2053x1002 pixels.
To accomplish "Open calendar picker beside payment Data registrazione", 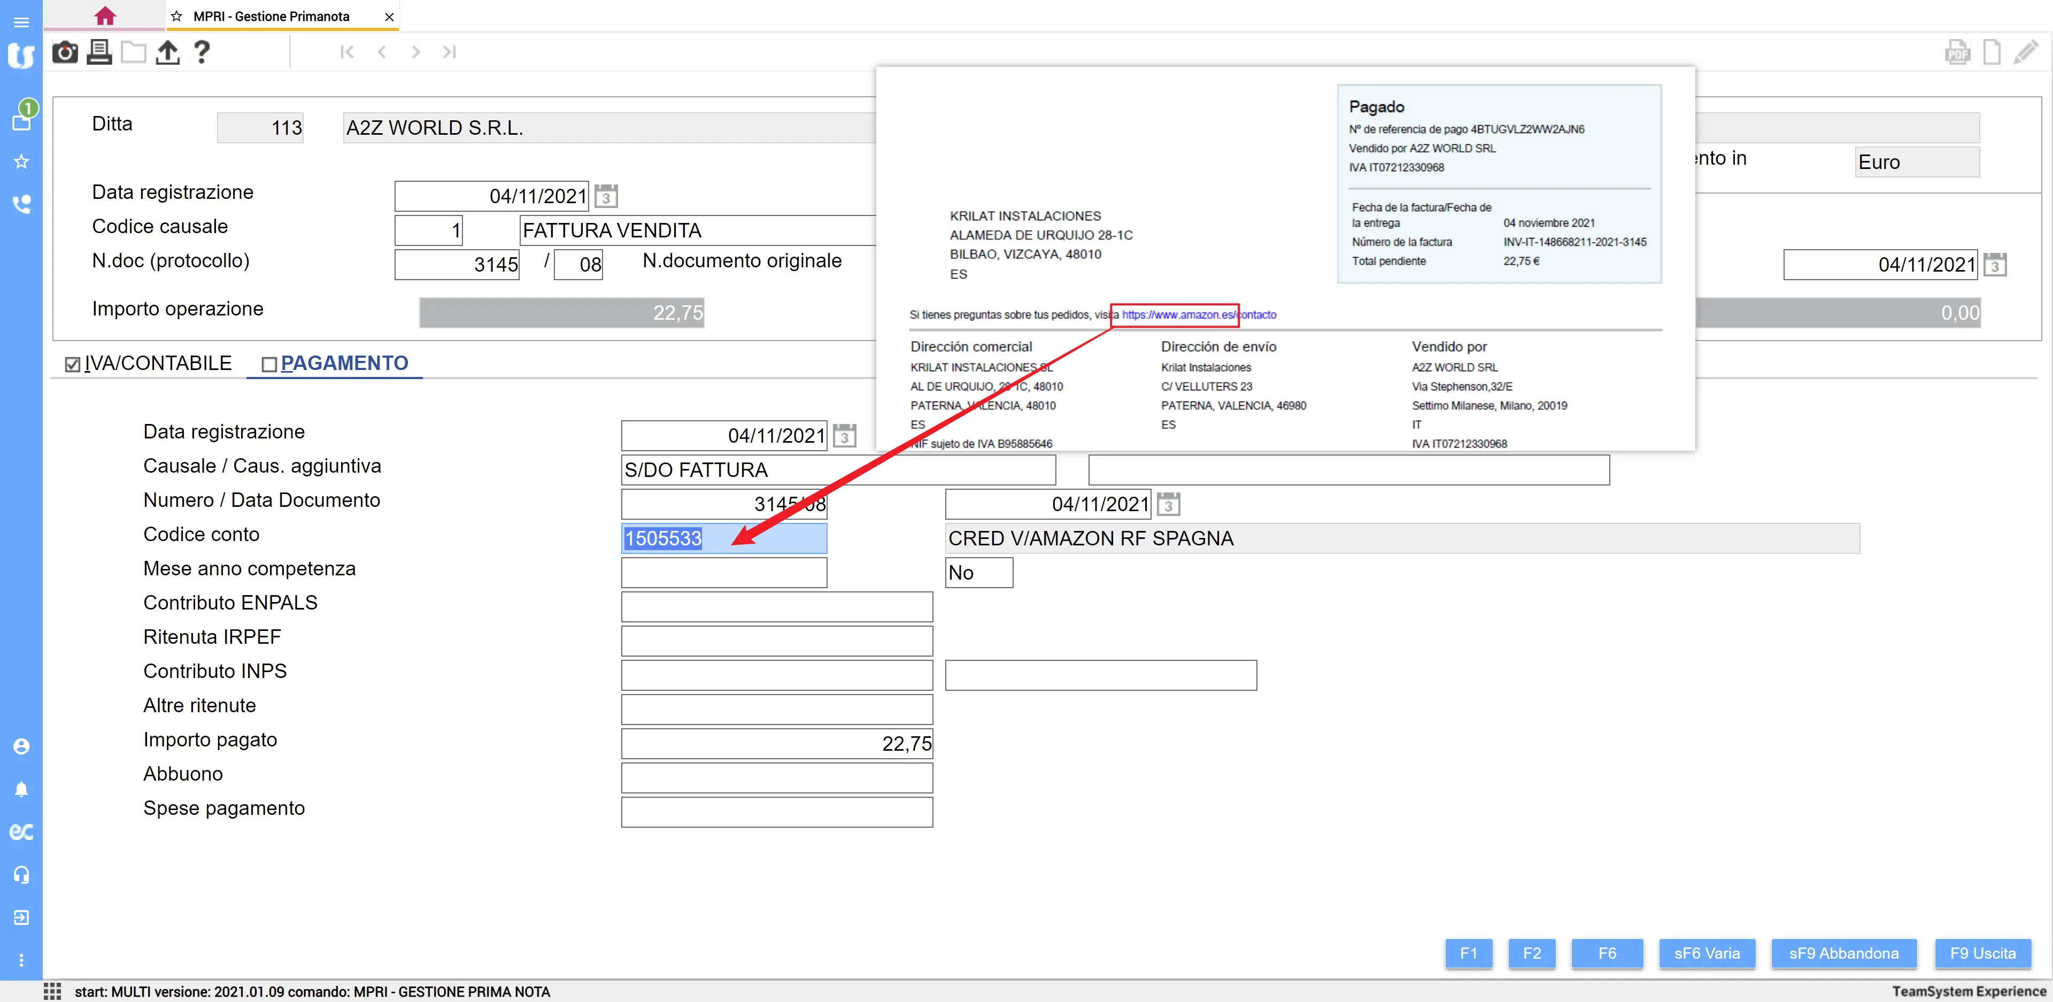I will [x=844, y=436].
